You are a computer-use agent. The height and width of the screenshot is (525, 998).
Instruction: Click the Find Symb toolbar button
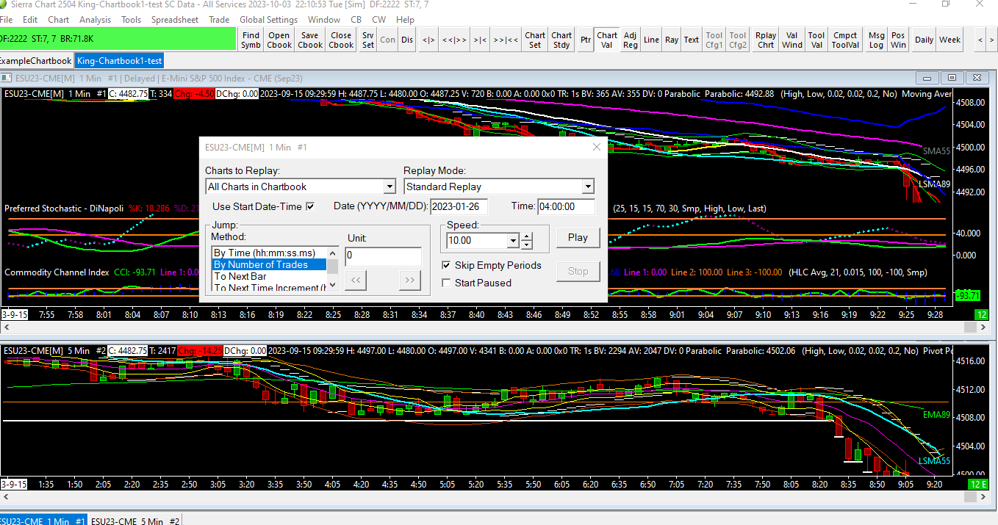tap(251, 40)
